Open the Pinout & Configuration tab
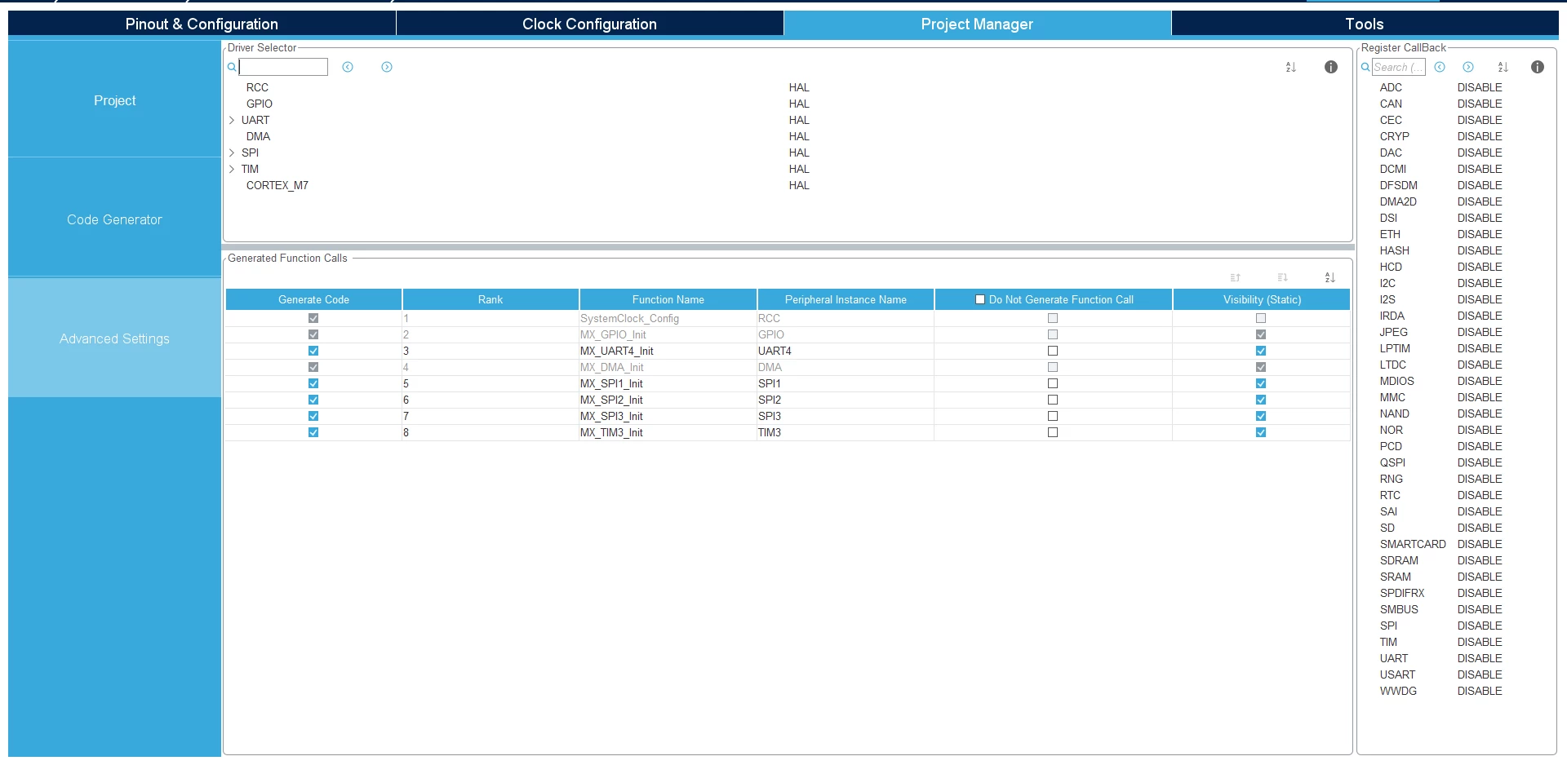This screenshot has height=765, width=1567. pyautogui.click(x=202, y=24)
